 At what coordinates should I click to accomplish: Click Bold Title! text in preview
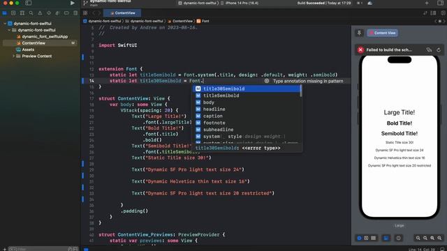click(399, 123)
